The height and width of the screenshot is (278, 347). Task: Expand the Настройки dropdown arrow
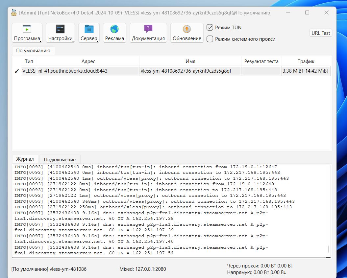[x=73, y=41]
